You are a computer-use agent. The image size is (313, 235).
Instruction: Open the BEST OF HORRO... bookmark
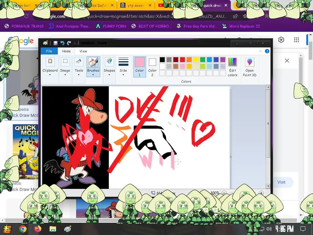(x=151, y=26)
